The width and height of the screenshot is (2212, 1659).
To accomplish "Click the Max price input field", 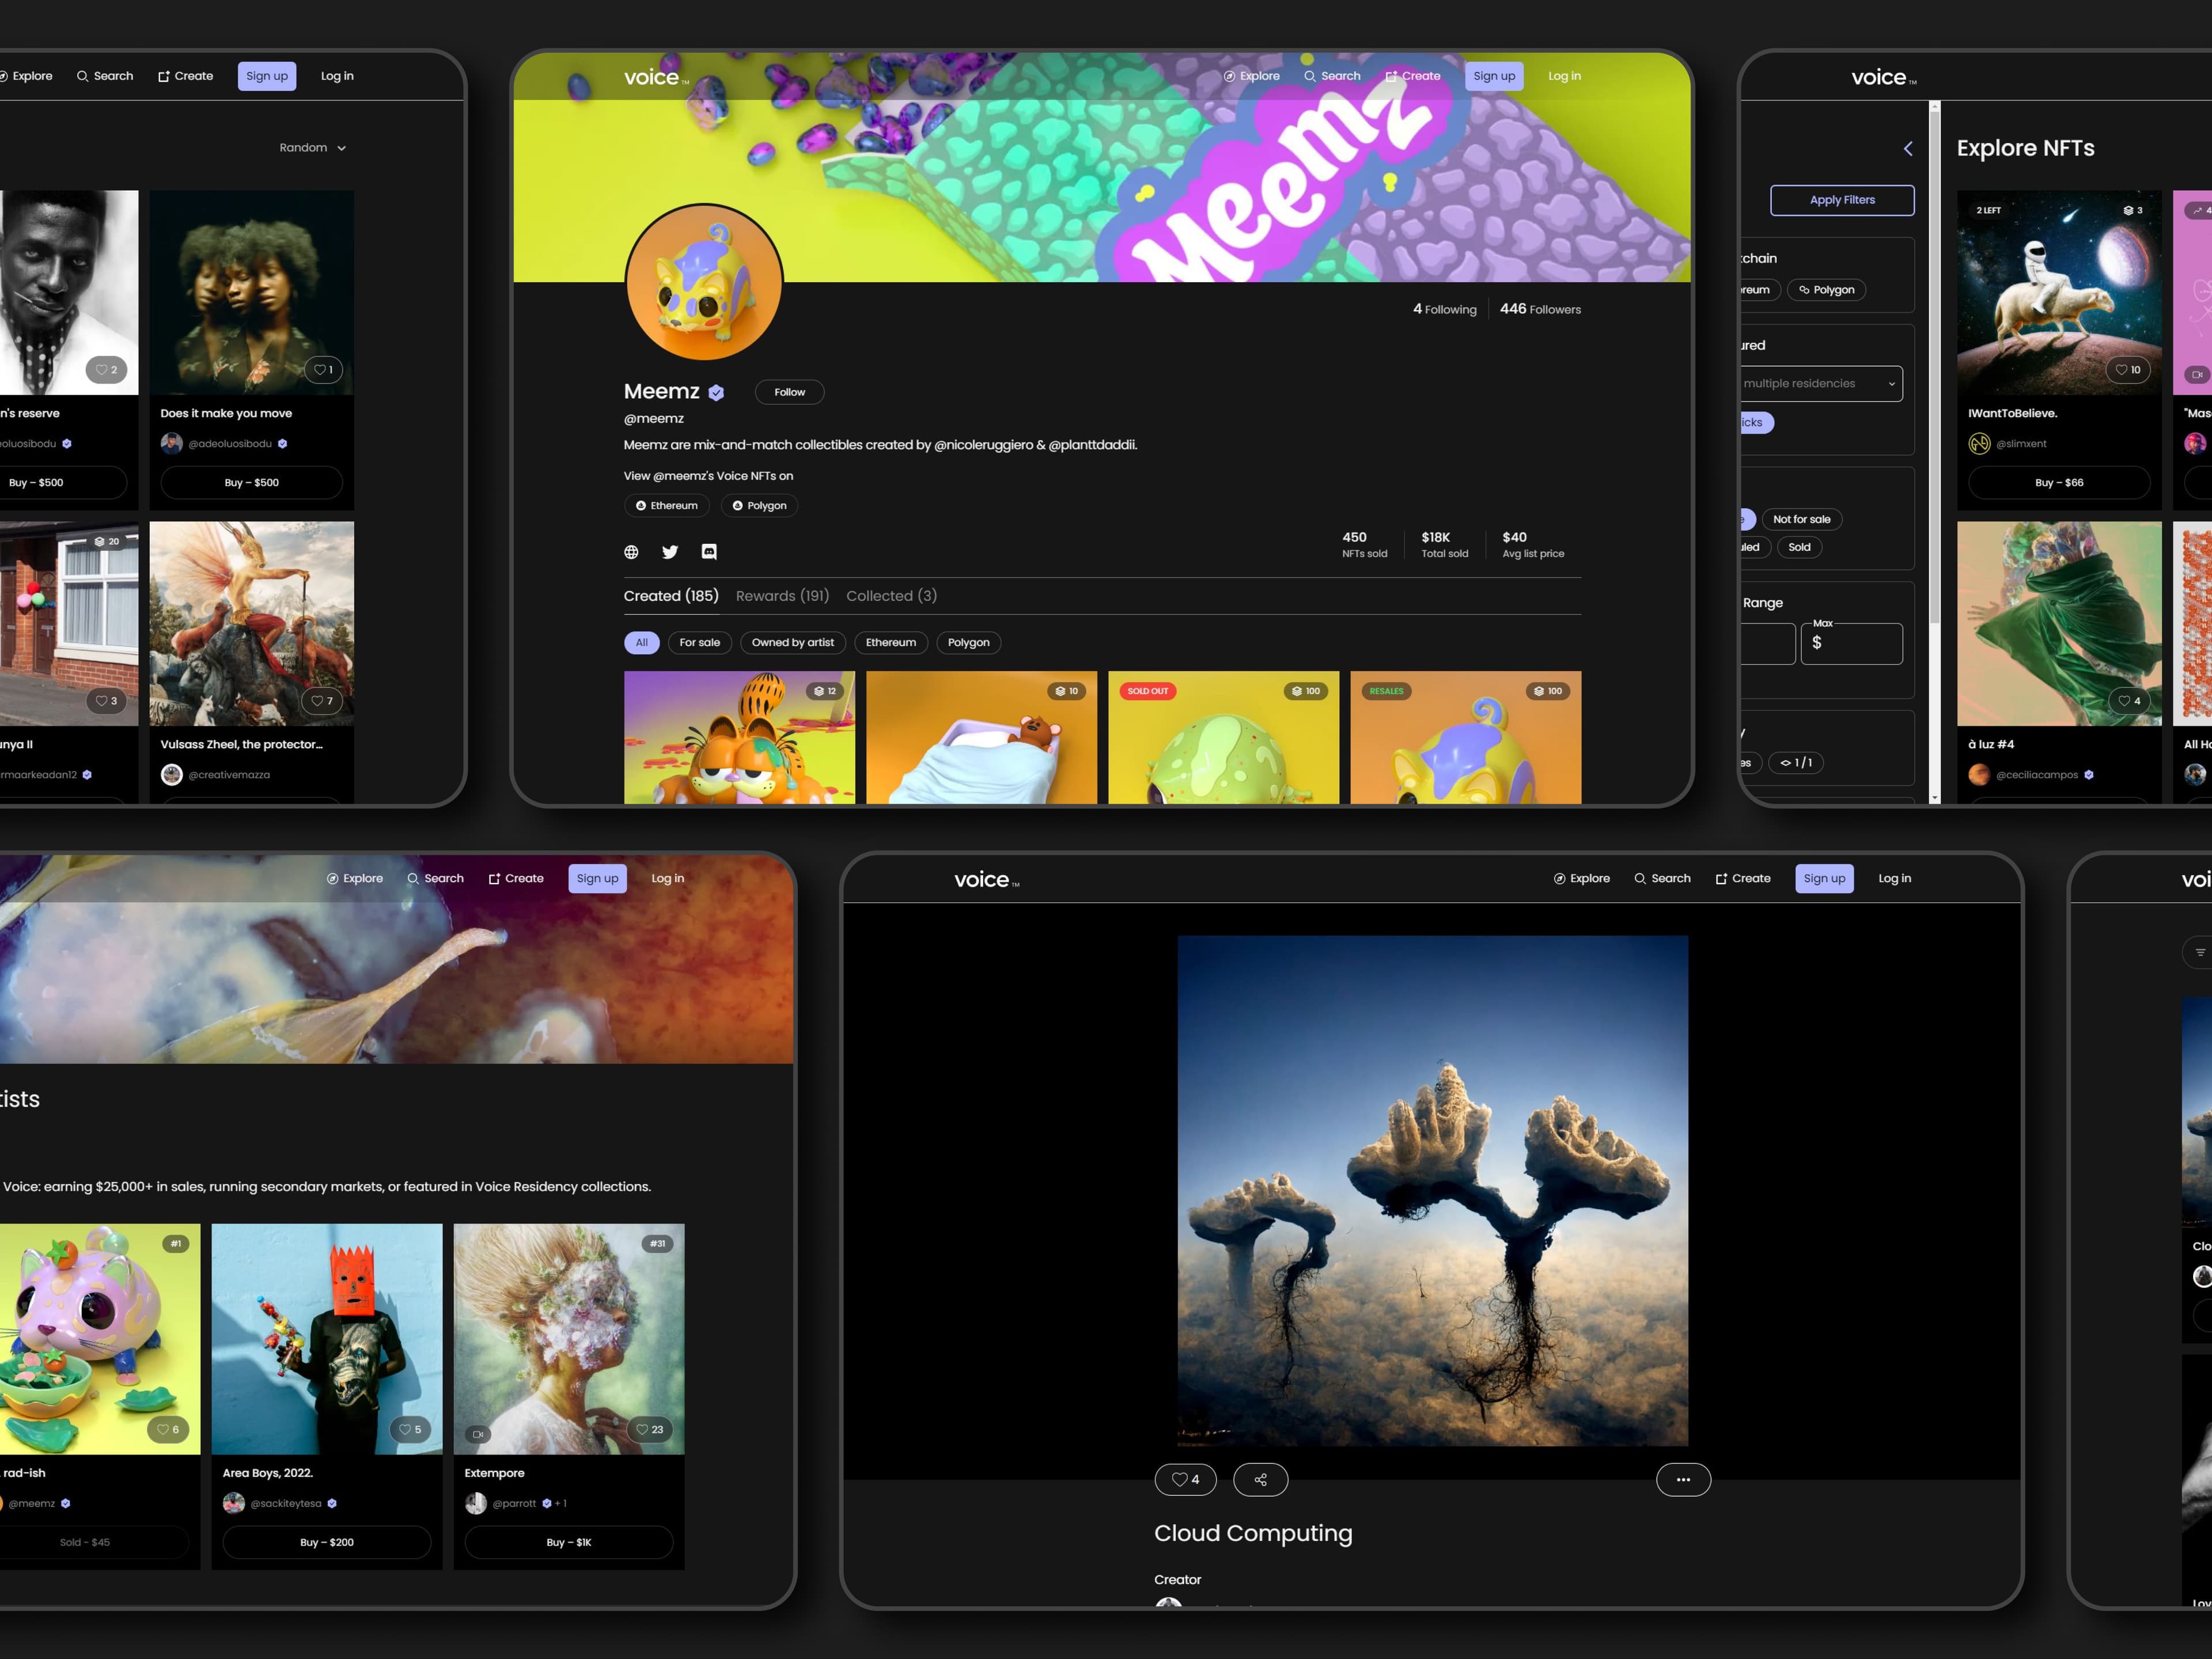I will (1851, 644).
